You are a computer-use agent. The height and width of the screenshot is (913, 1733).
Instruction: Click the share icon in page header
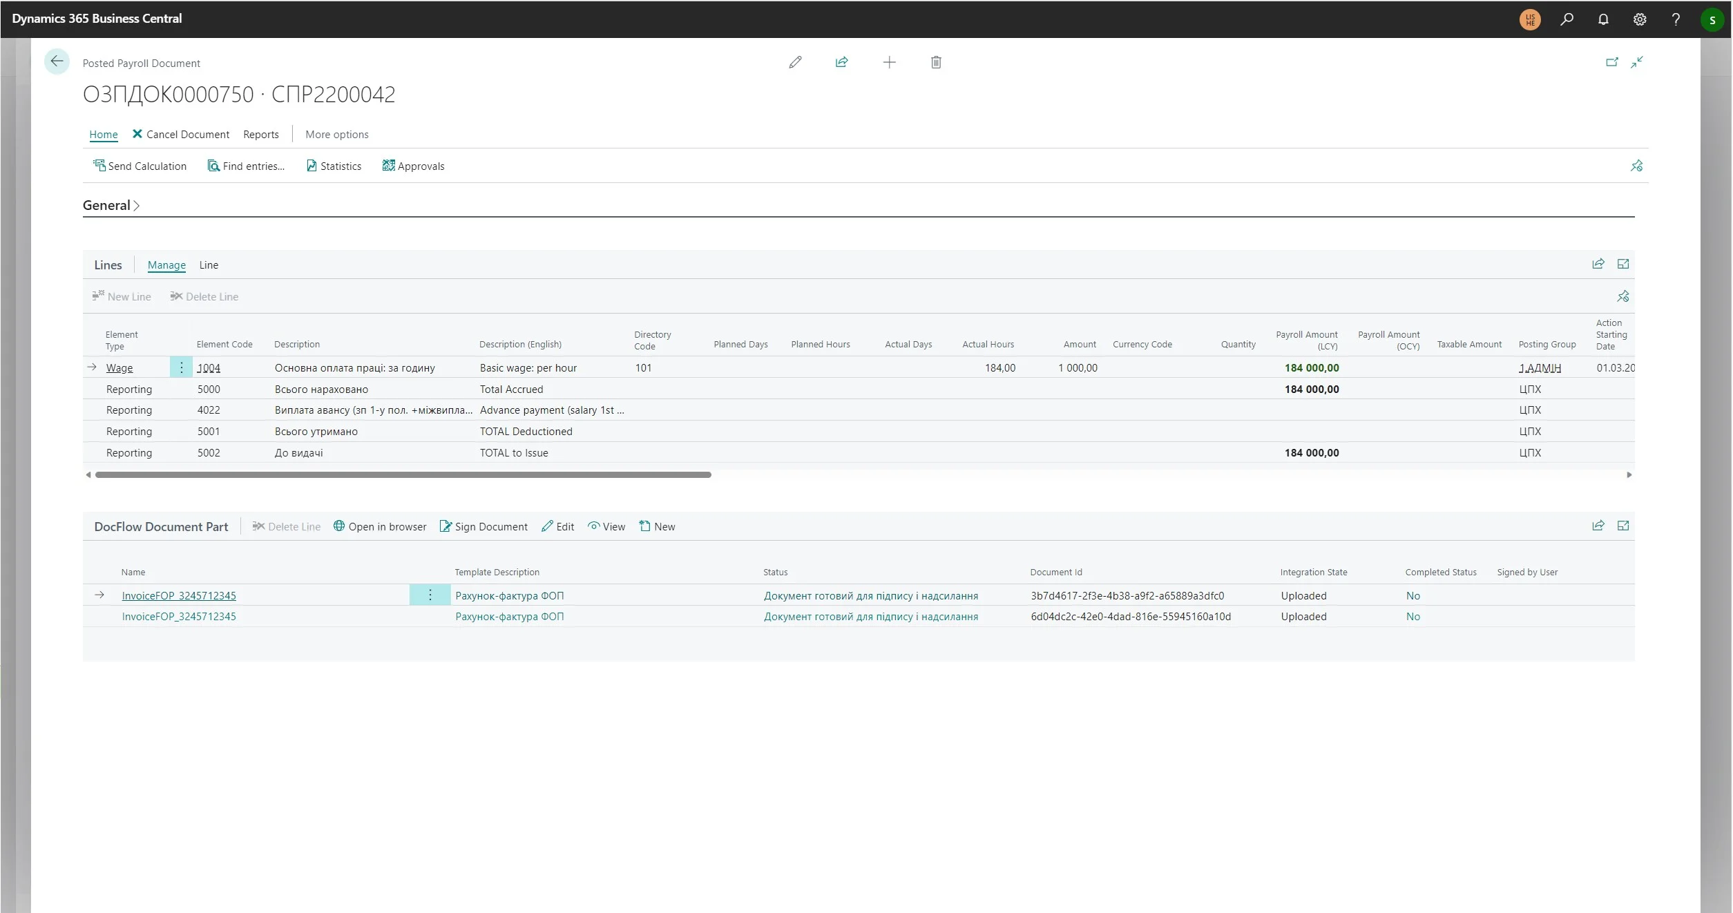pyautogui.click(x=841, y=62)
